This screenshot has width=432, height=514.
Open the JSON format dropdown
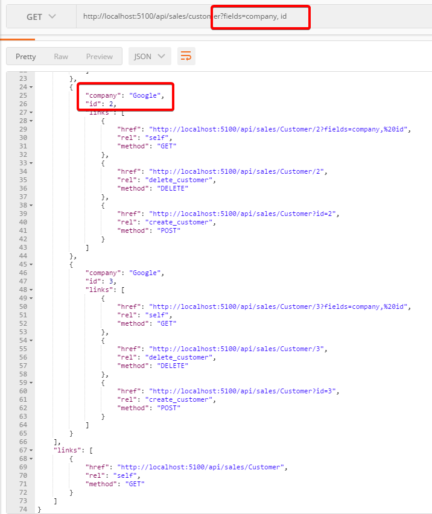coord(150,56)
